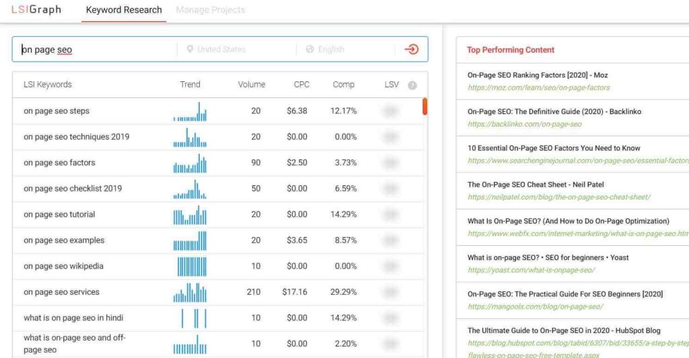Open the United States country dropdown
The width and height of the screenshot is (689, 358).
pos(221,50)
